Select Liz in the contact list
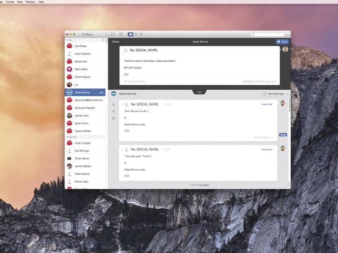Screen dimensions: 338x253 click(x=85, y=84)
